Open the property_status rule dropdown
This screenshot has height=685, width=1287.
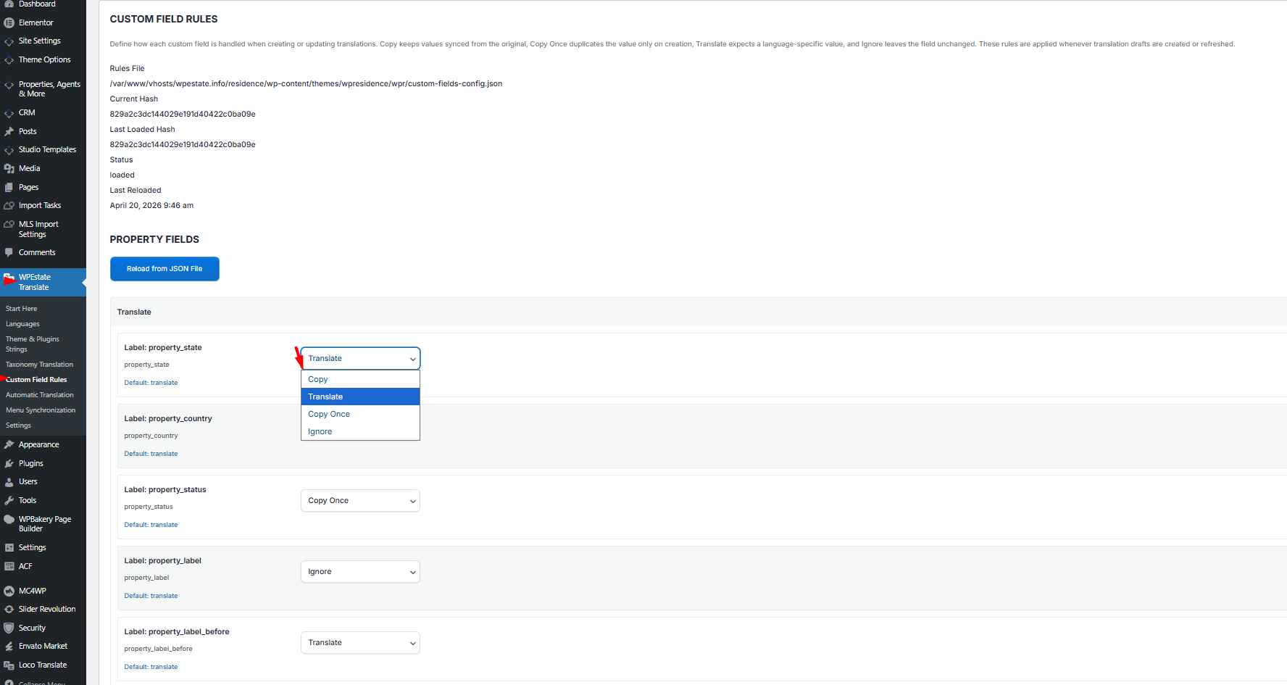point(360,501)
